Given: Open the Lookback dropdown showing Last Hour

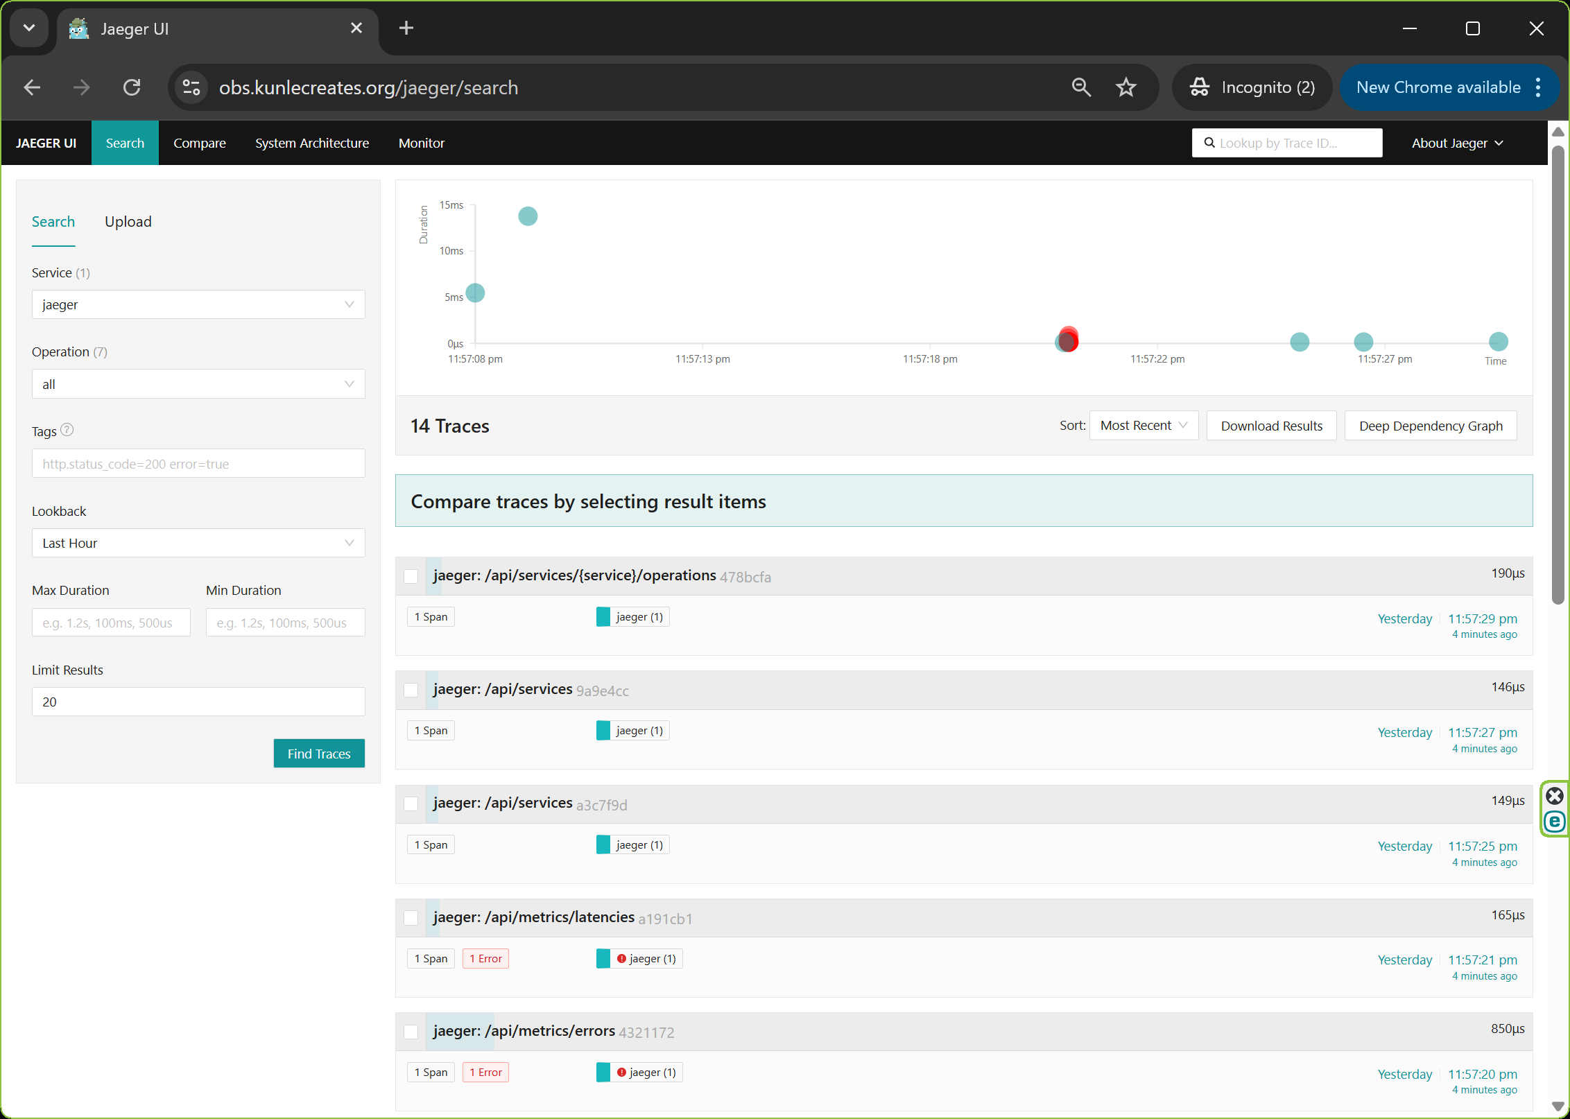Looking at the screenshot, I should tap(198, 543).
